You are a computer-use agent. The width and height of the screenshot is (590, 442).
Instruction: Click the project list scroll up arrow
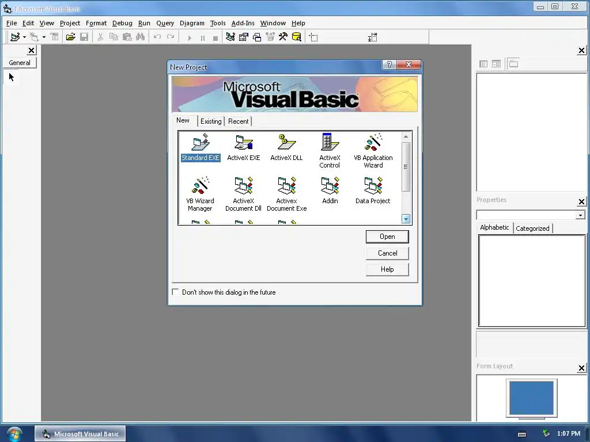(x=406, y=136)
